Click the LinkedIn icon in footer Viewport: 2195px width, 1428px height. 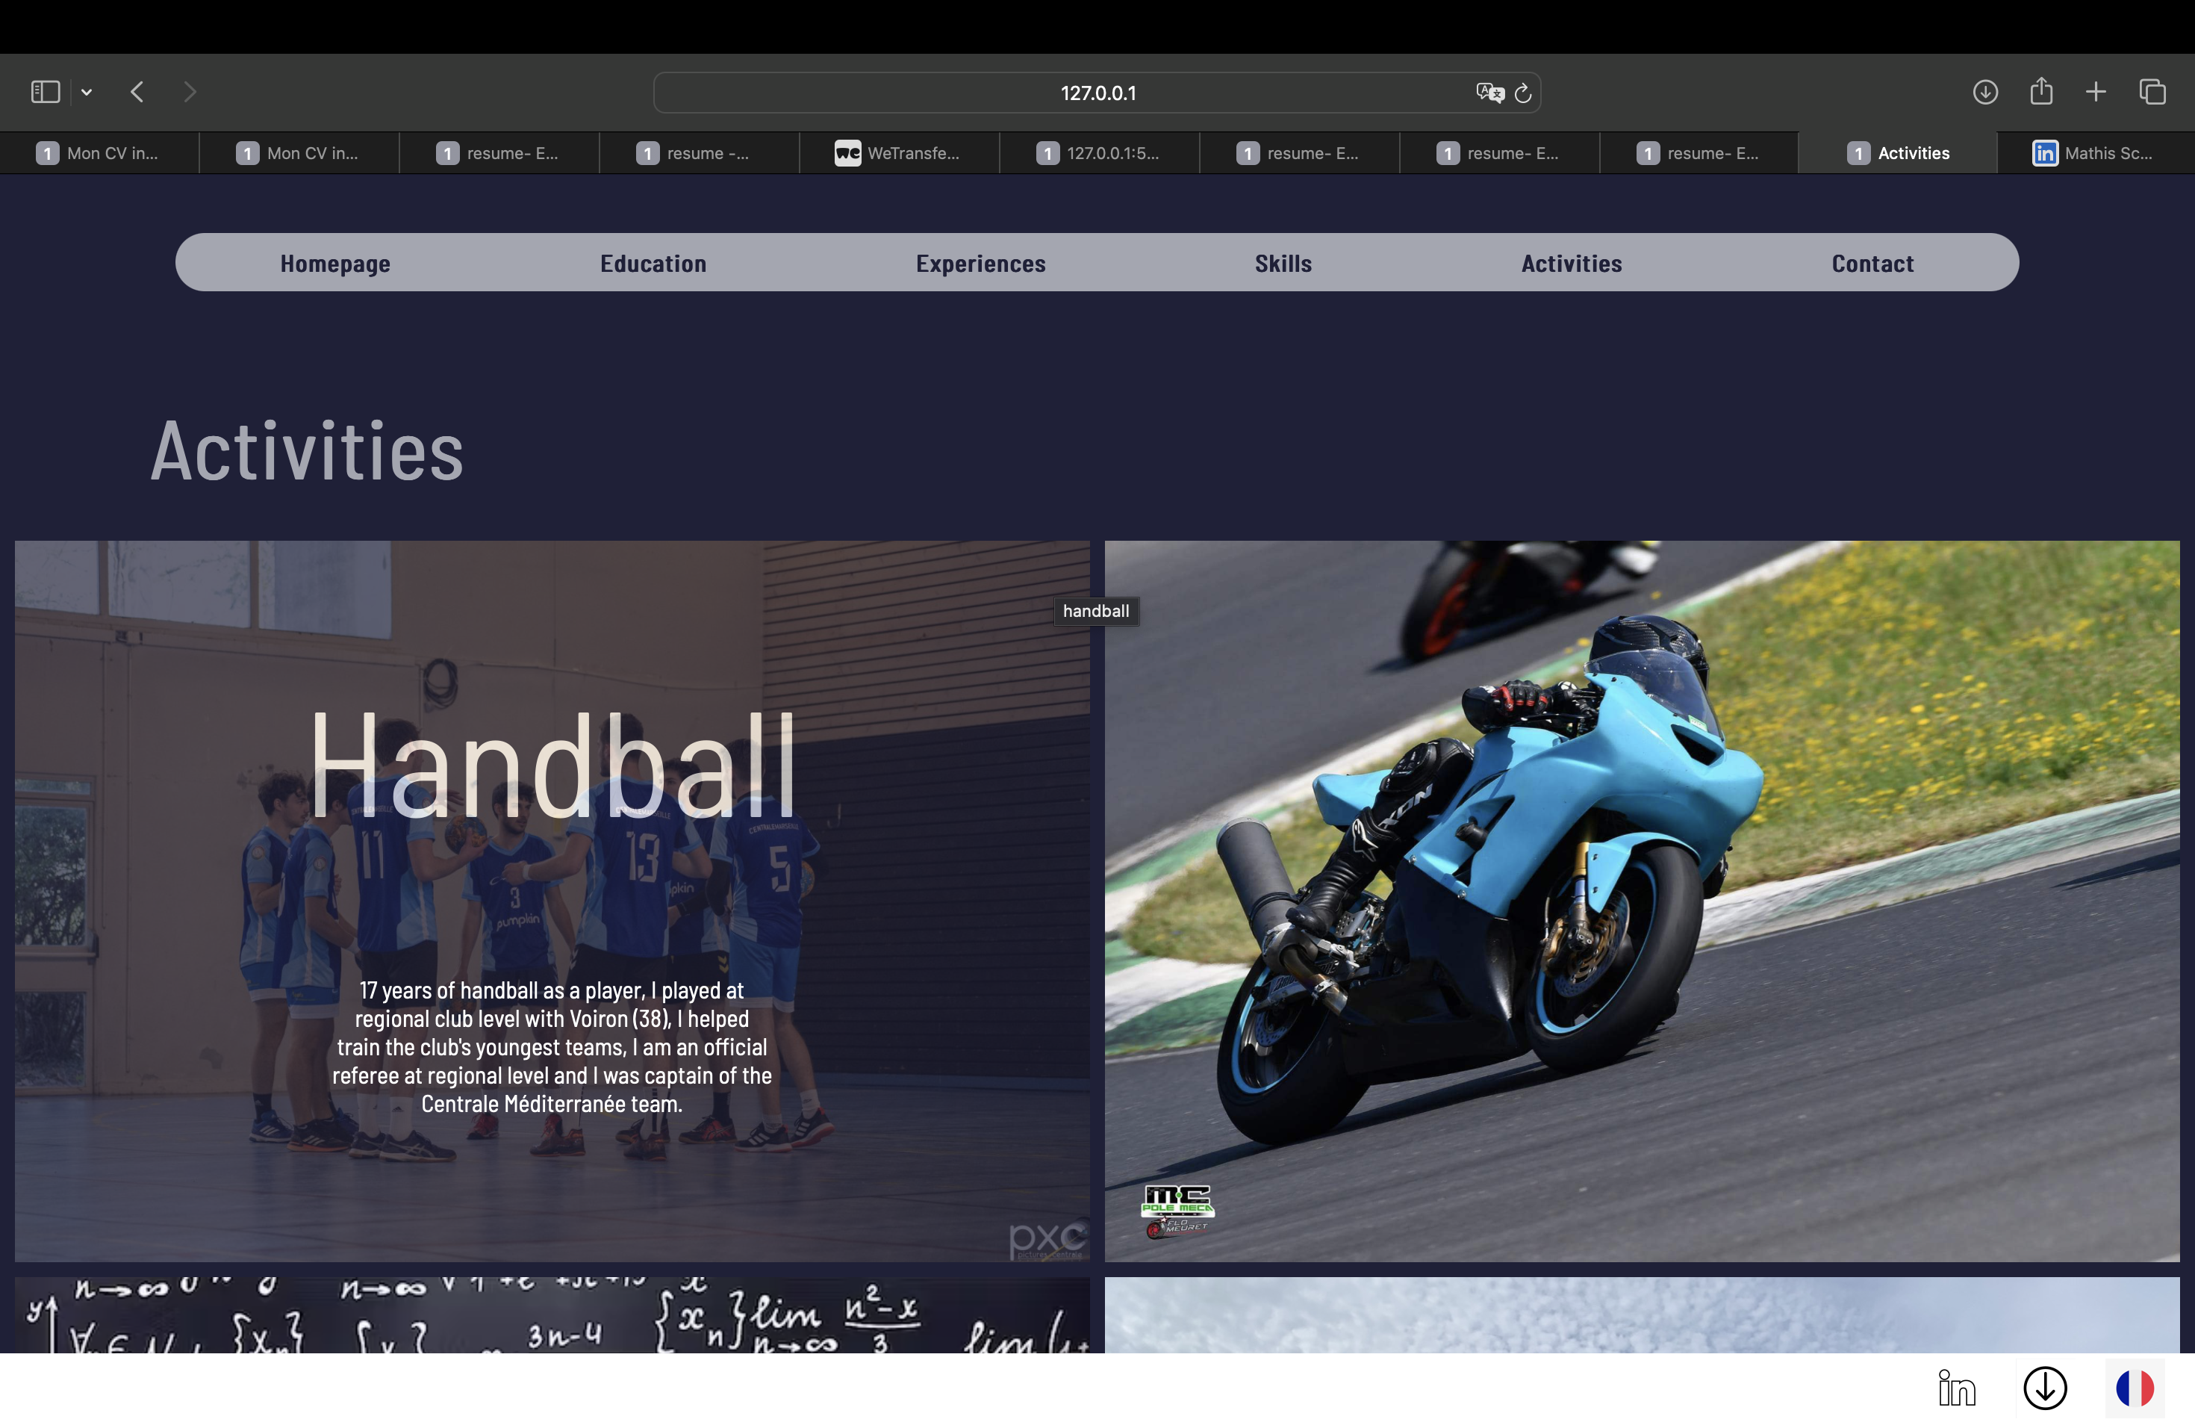1956,1388
